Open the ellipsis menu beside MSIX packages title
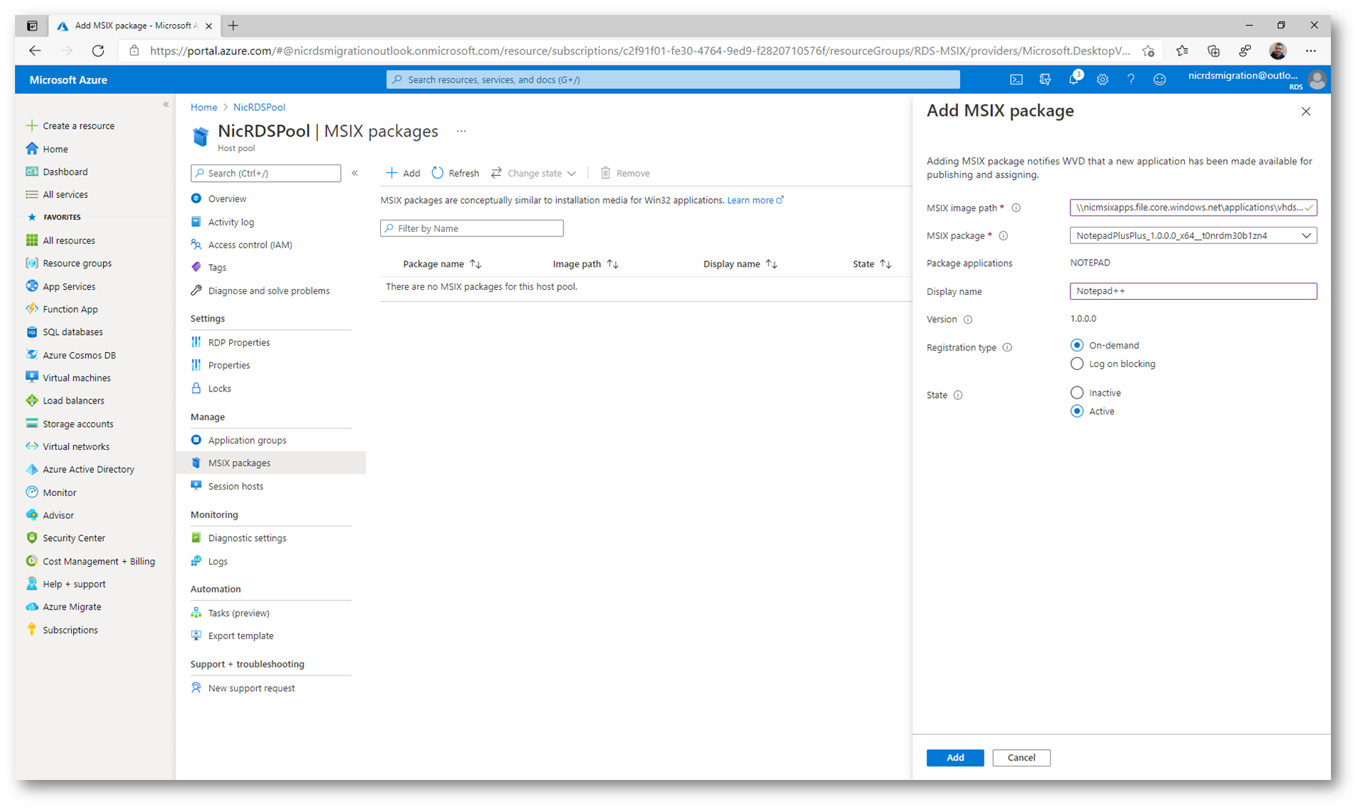The width and height of the screenshot is (1361, 810). [461, 131]
